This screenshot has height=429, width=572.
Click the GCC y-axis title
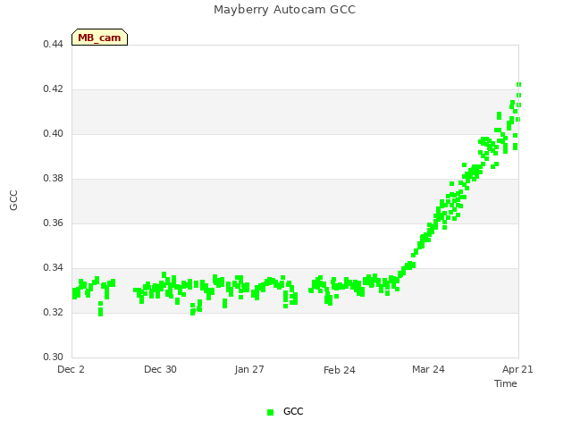point(13,200)
